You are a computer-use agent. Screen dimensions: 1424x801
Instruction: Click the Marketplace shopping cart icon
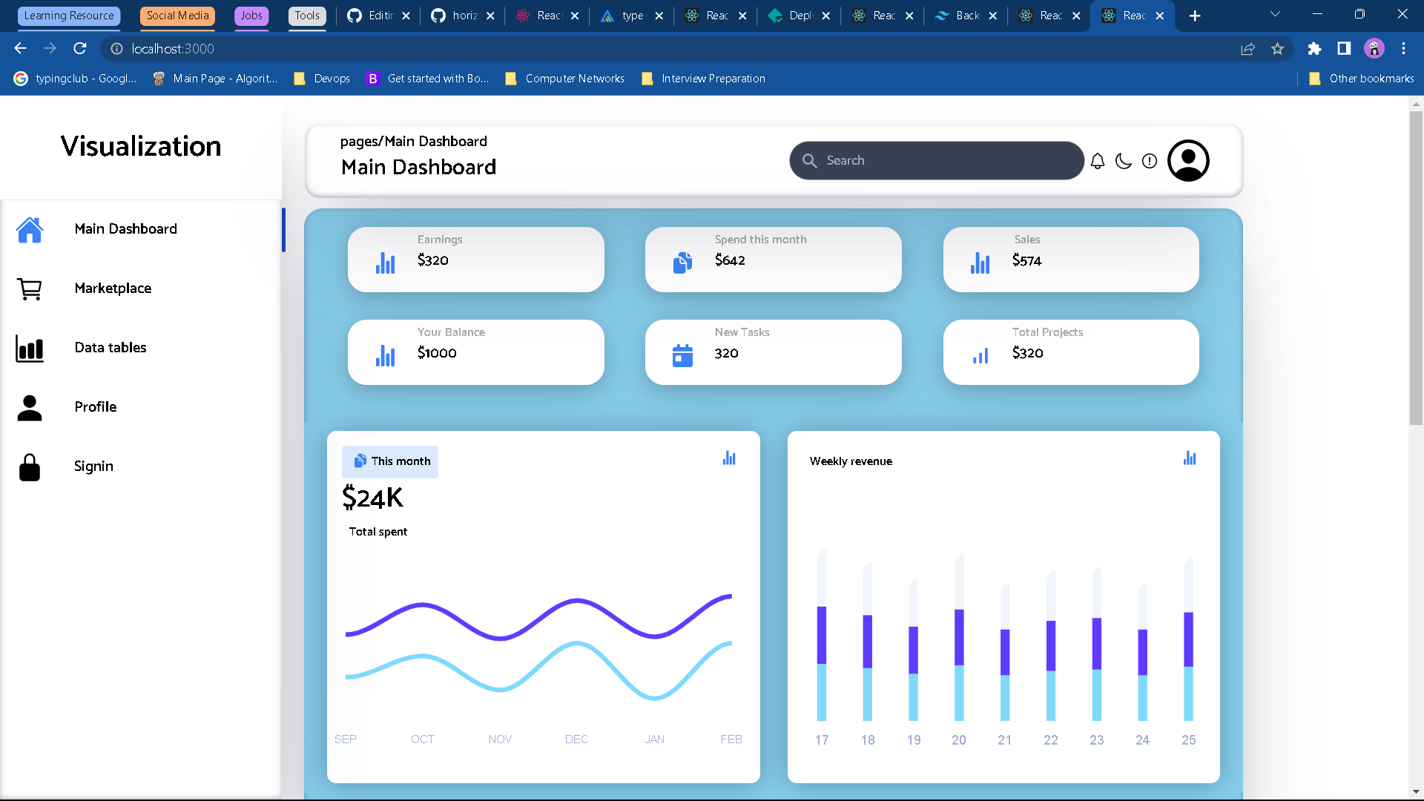coord(30,289)
